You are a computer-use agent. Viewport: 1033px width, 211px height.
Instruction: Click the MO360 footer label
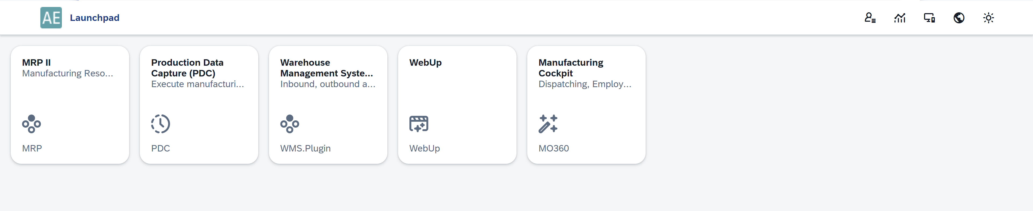tap(553, 148)
